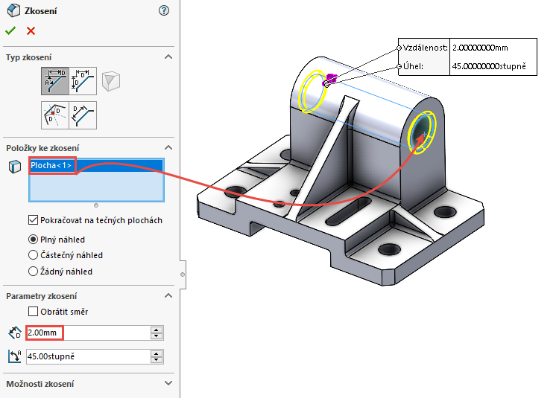This screenshot has width=559, height=398.
Task: Click the selection cube icon beside the list
Action: [x=15, y=167]
